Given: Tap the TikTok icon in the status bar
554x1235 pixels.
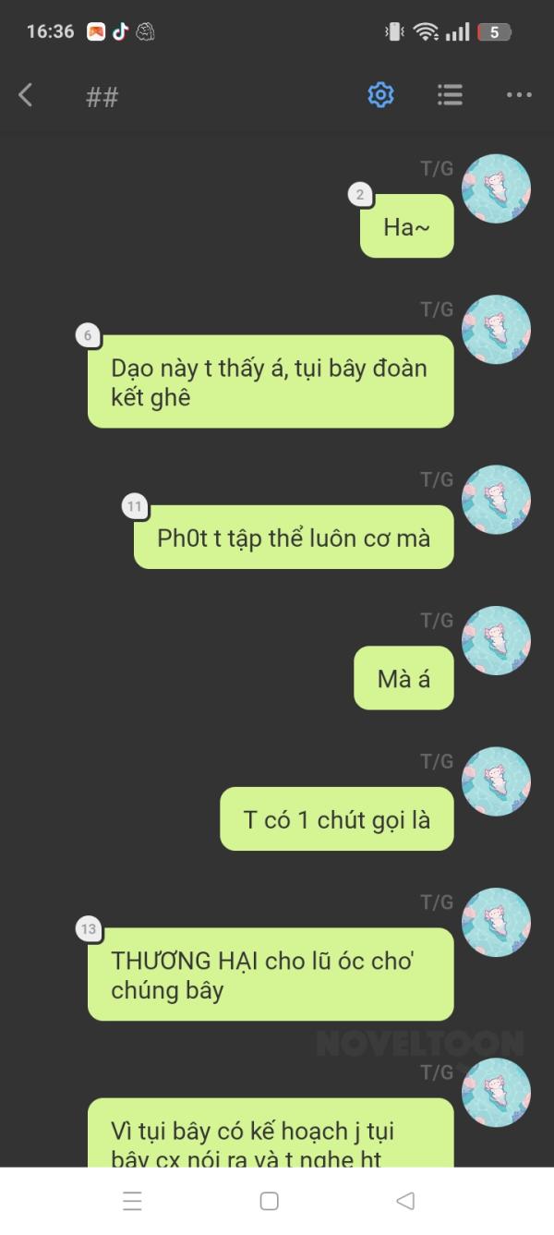Looking at the screenshot, I should 120,32.
